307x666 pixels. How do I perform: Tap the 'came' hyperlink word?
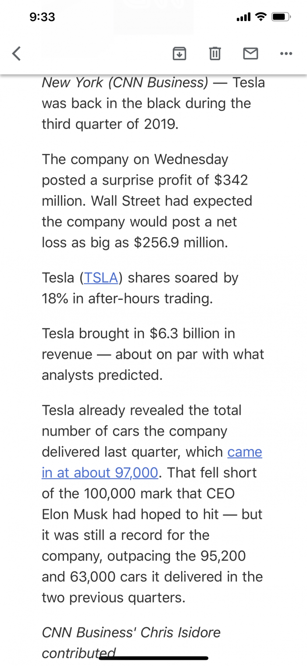pyautogui.click(x=245, y=452)
